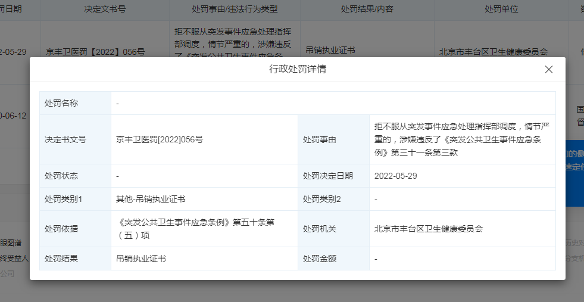
Task: Click the 行政处罚详情 dialog title
Action: click(298, 69)
